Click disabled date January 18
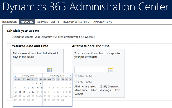 pyautogui.click(x=37, y=92)
